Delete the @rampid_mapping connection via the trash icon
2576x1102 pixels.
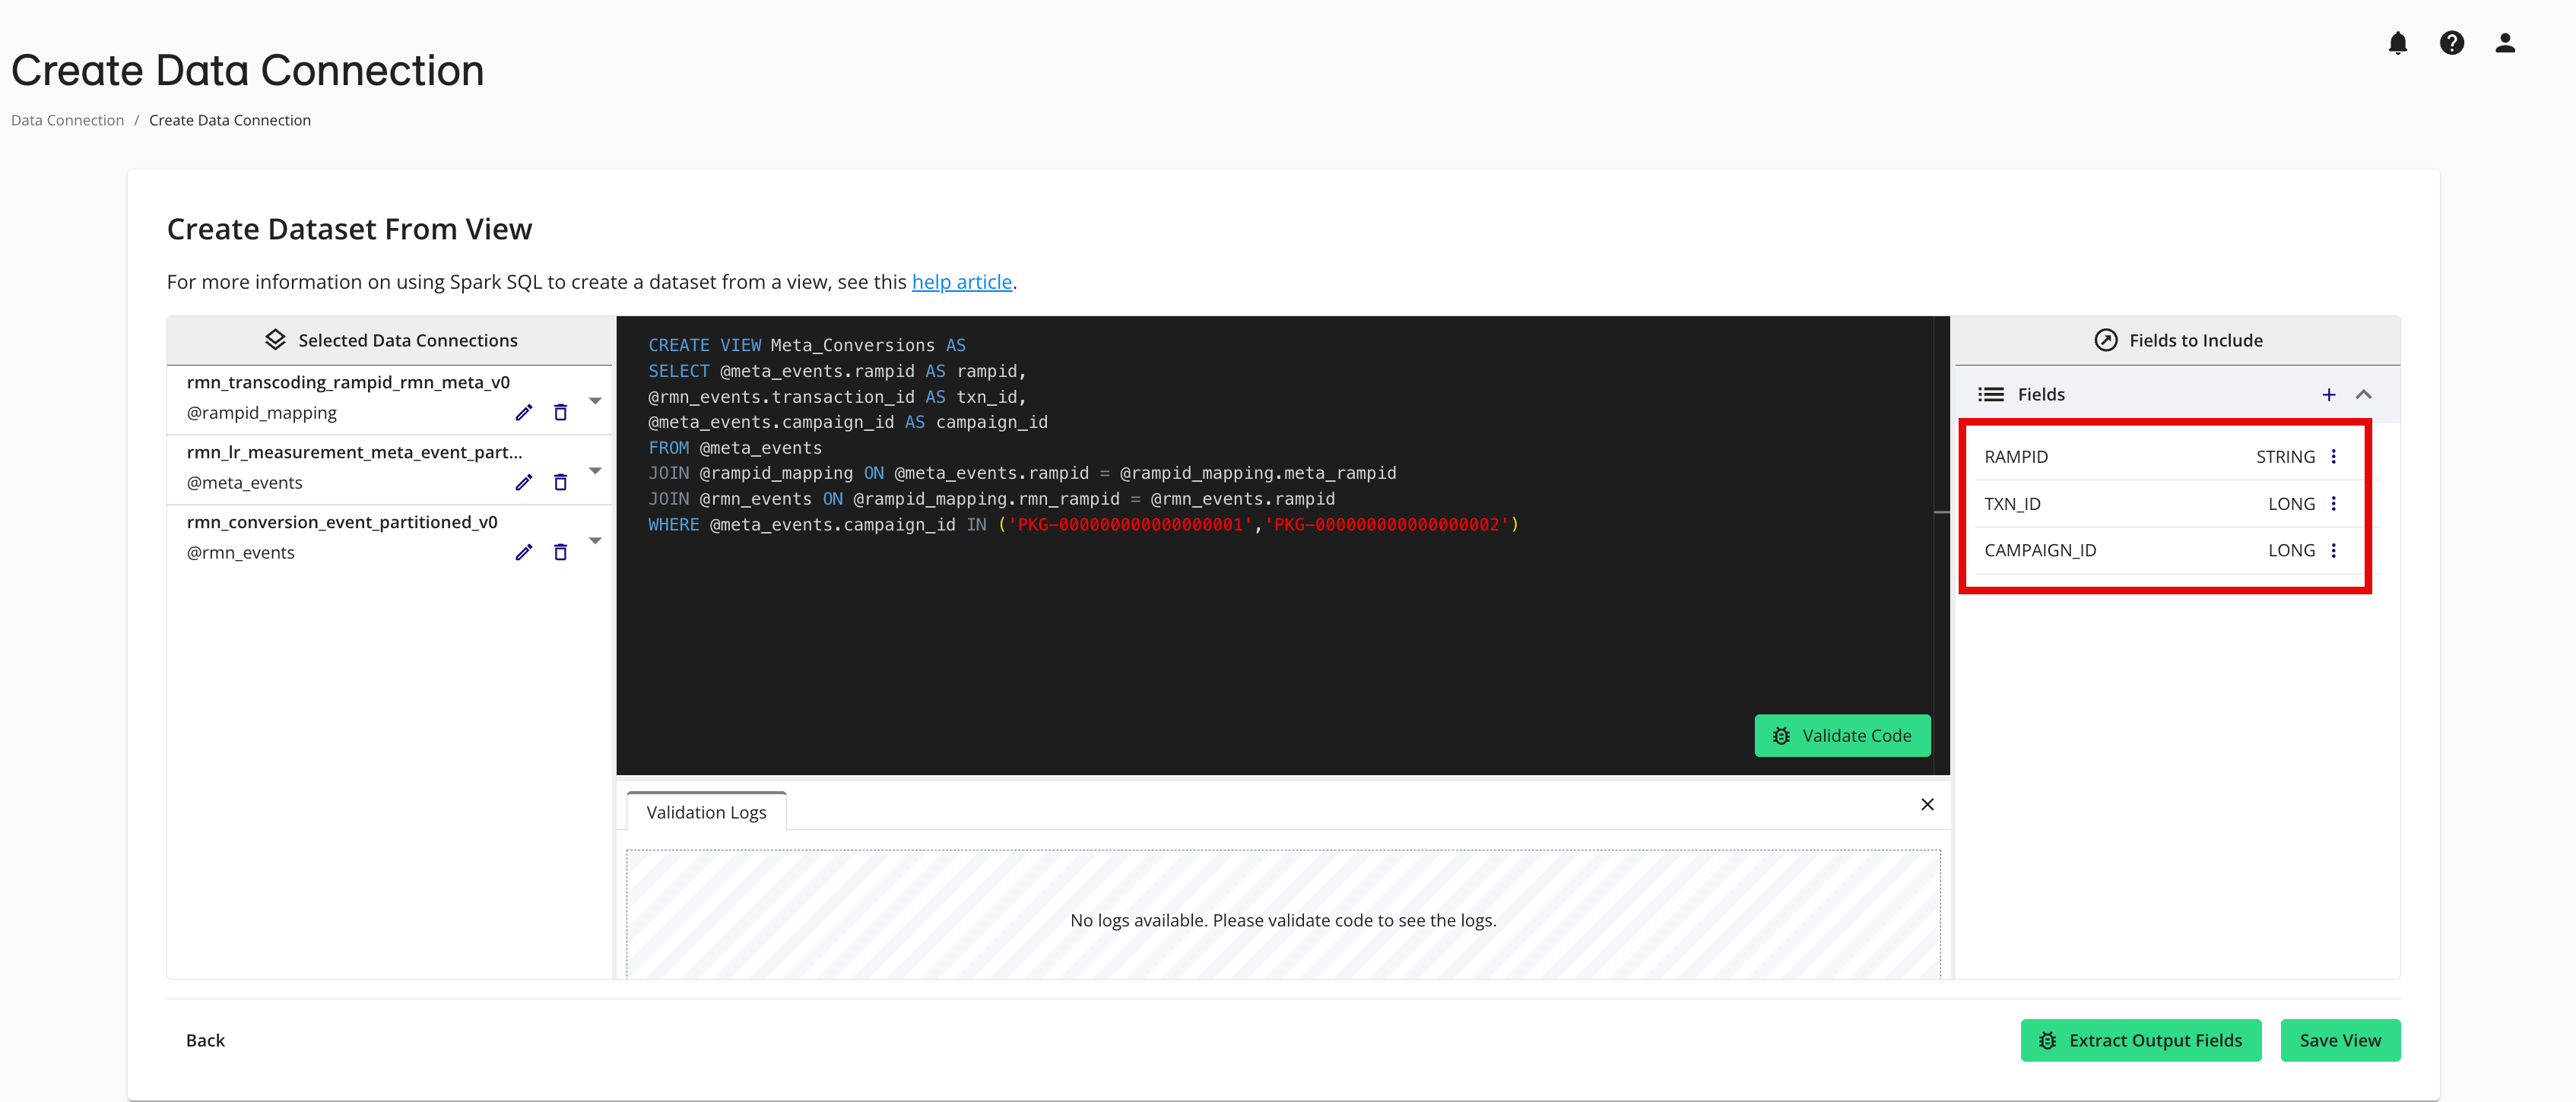pos(560,412)
